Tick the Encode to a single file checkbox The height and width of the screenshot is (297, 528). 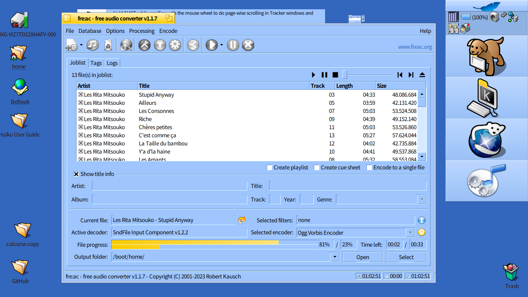[369, 167]
